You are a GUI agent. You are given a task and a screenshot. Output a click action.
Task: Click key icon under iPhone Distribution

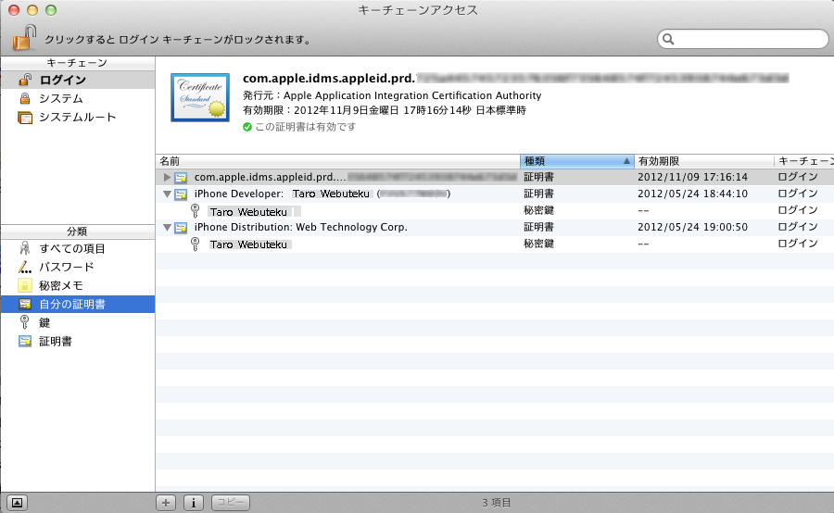pyautogui.click(x=196, y=244)
